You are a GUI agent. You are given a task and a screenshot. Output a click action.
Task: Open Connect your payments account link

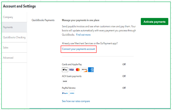(x=79, y=49)
